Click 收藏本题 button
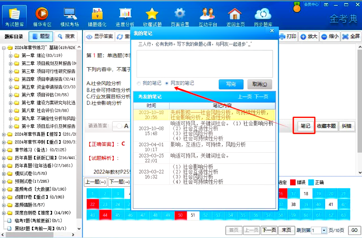This screenshot has width=362, height=238. click(326, 126)
